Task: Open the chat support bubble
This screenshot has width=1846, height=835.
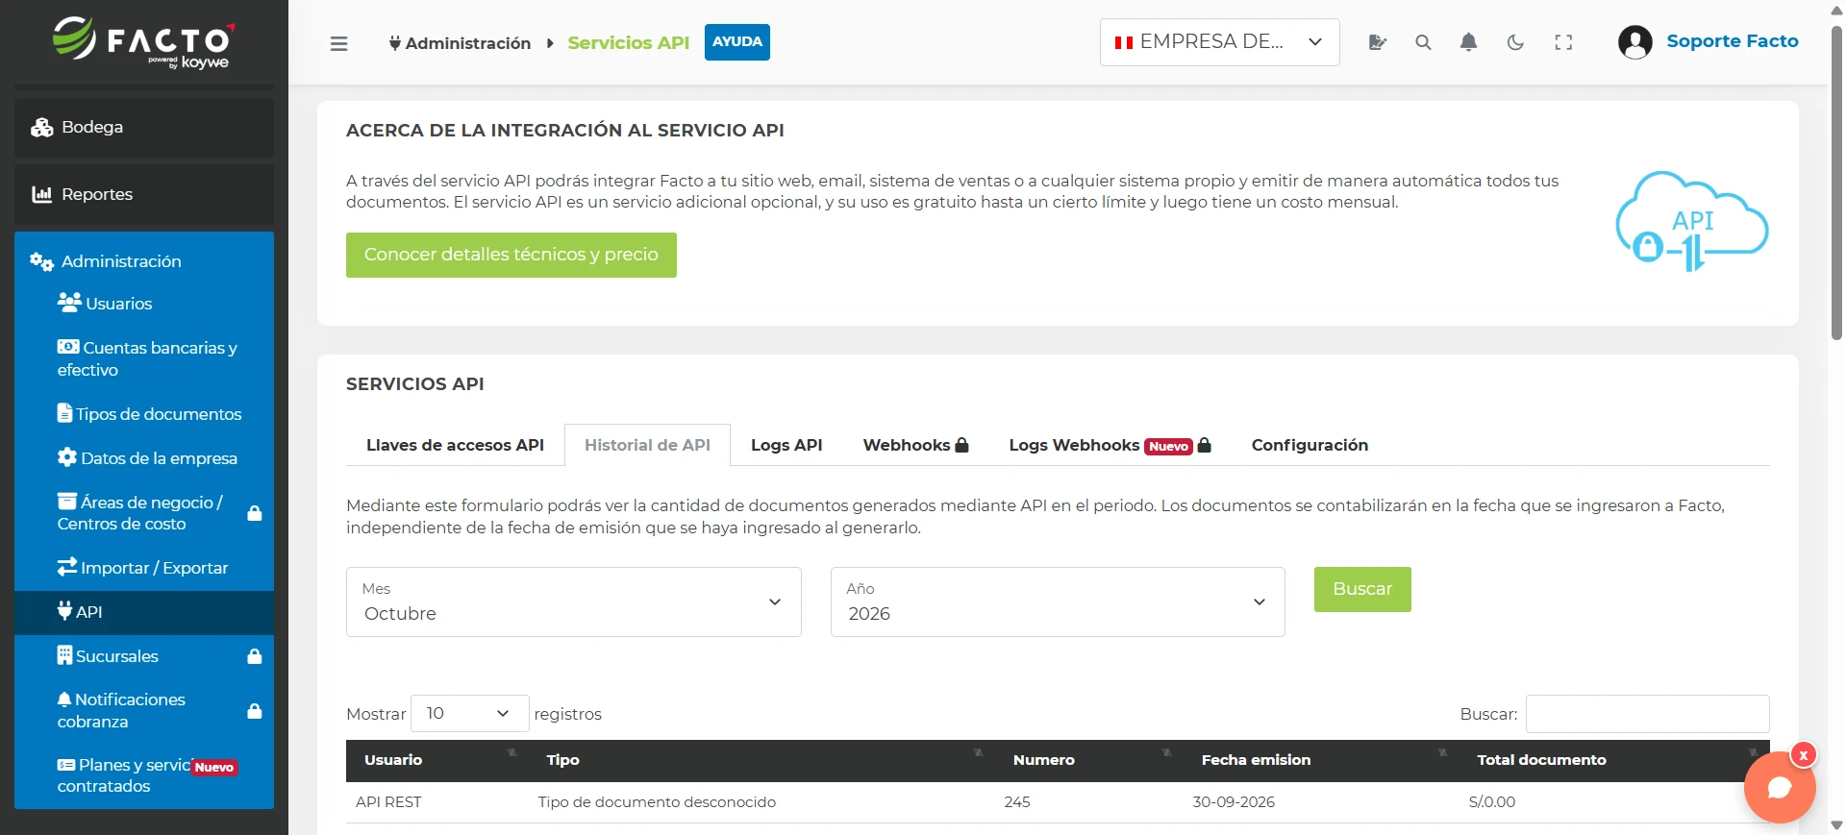Action: tap(1780, 787)
